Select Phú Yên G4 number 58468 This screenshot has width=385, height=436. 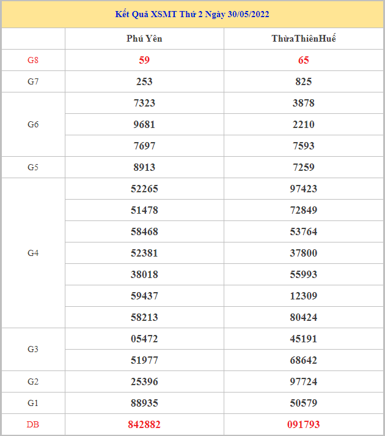144,231
